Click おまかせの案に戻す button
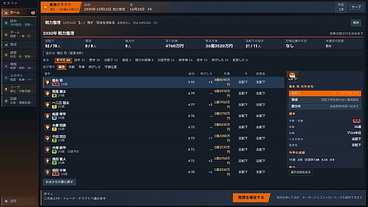The width and height of the screenshot is (368, 207). coord(59,182)
